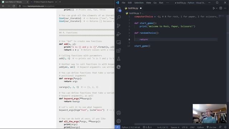Close the Learn Python in Y Minutes tab
This screenshot has width=229, height=129.
click(27, 2)
